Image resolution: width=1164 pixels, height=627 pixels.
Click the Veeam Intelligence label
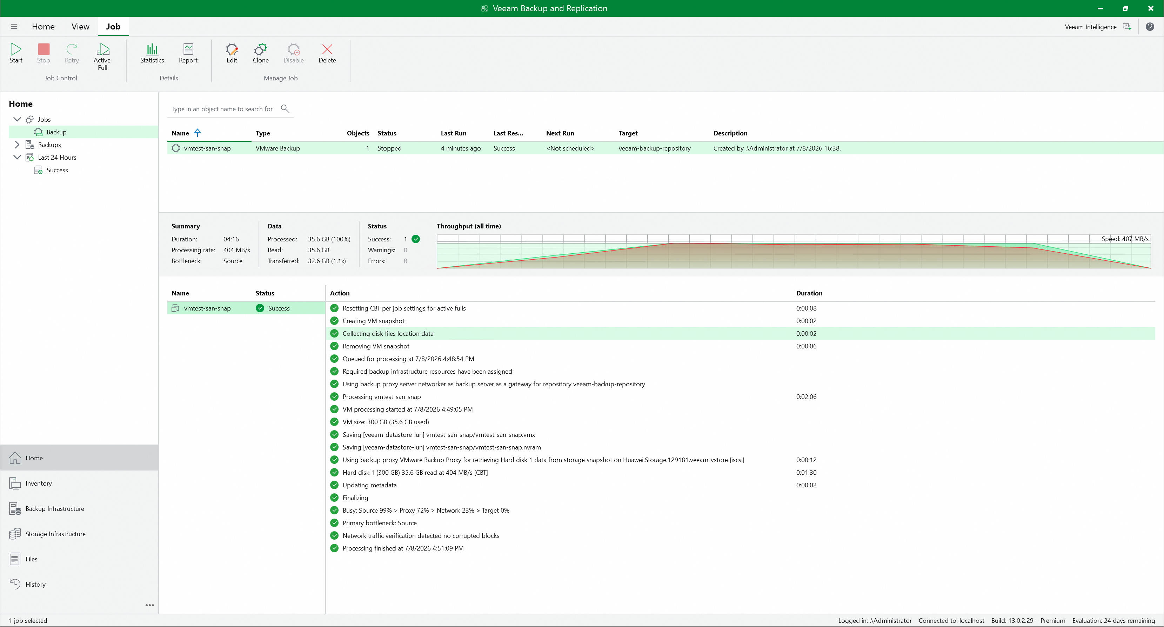click(1090, 27)
